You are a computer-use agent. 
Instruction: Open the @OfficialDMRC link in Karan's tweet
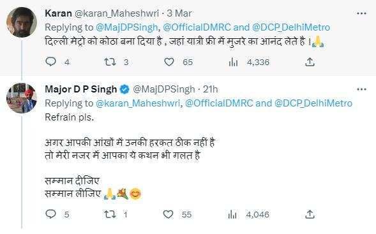[197, 27]
